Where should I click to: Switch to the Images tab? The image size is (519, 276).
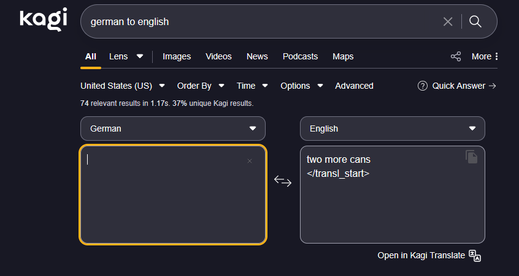pos(177,56)
